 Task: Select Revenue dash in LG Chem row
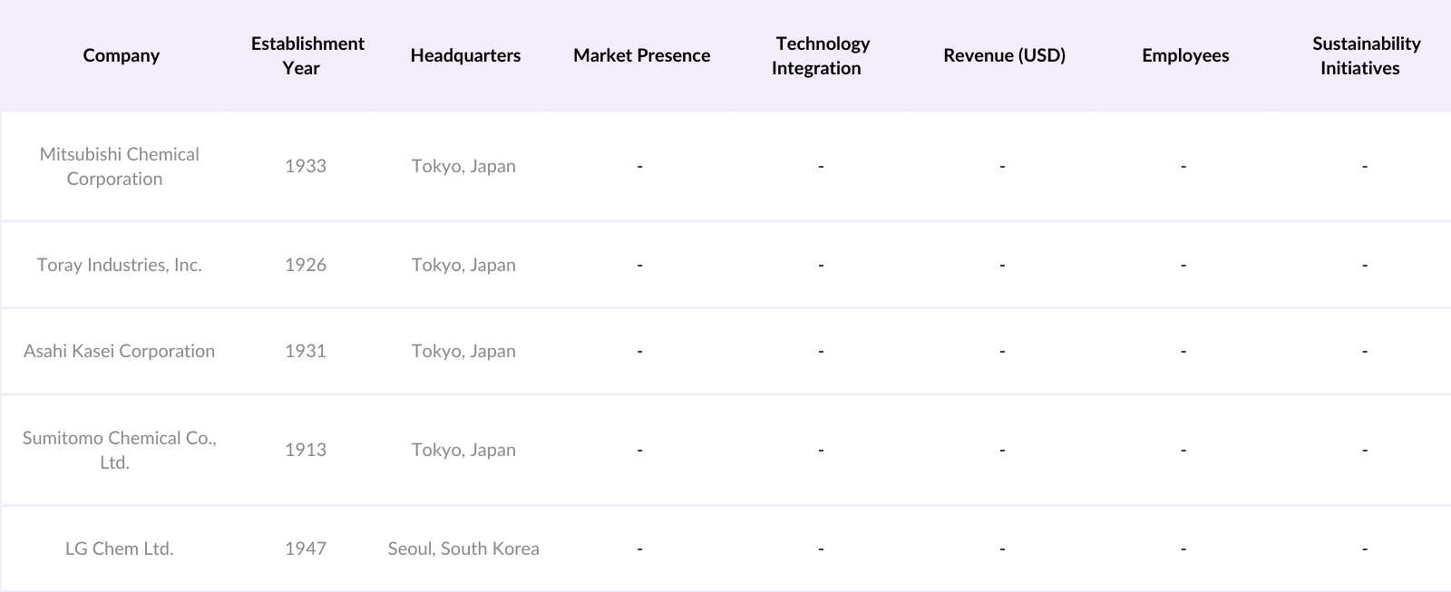(1002, 548)
